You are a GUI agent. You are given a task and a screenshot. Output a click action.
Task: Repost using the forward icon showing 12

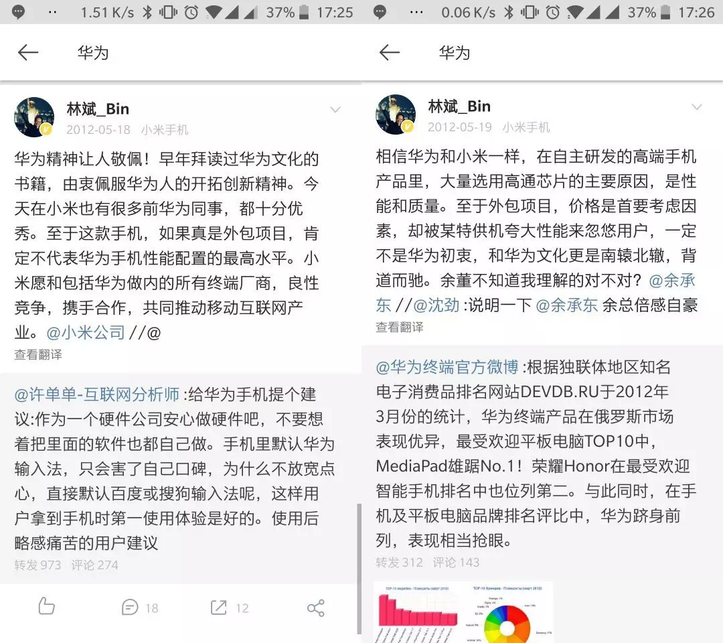tap(229, 608)
